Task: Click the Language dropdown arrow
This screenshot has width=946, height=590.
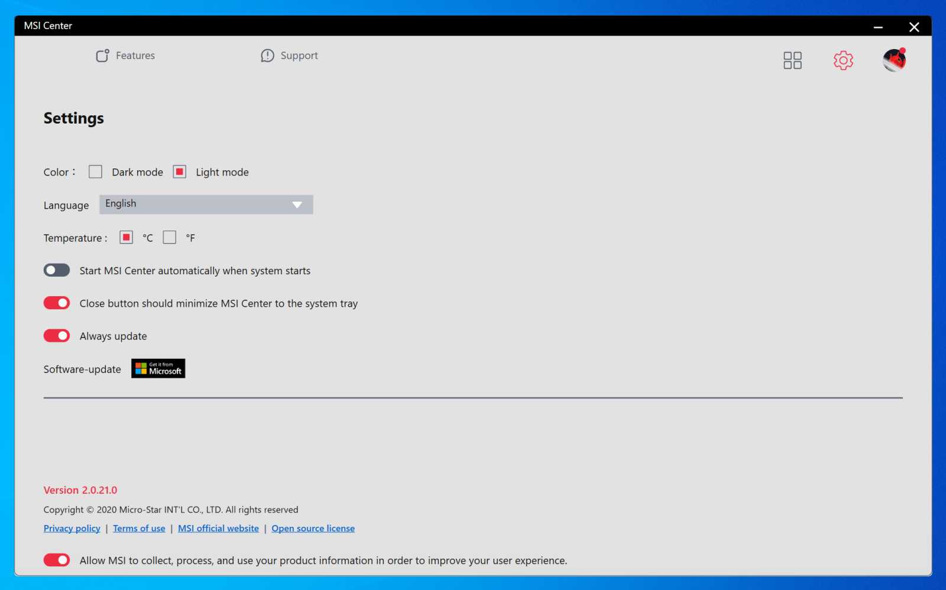Action: pyautogui.click(x=297, y=205)
